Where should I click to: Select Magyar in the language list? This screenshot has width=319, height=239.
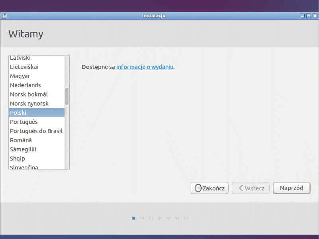point(20,76)
